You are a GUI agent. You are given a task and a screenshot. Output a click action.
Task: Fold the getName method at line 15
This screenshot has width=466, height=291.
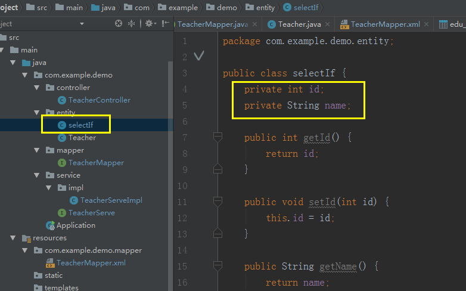click(218, 266)
